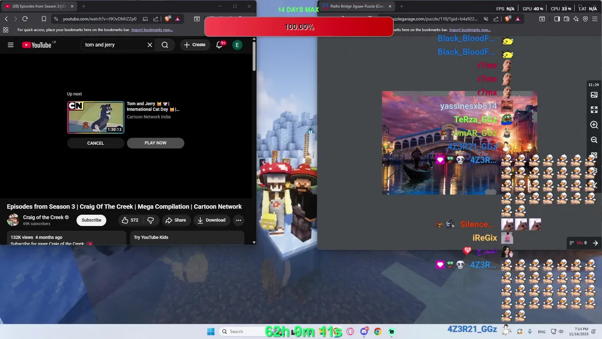Open the YouTube Create menu
Image resolution: width=602 pixels, height=339 pixels.
tap(195, 45)
